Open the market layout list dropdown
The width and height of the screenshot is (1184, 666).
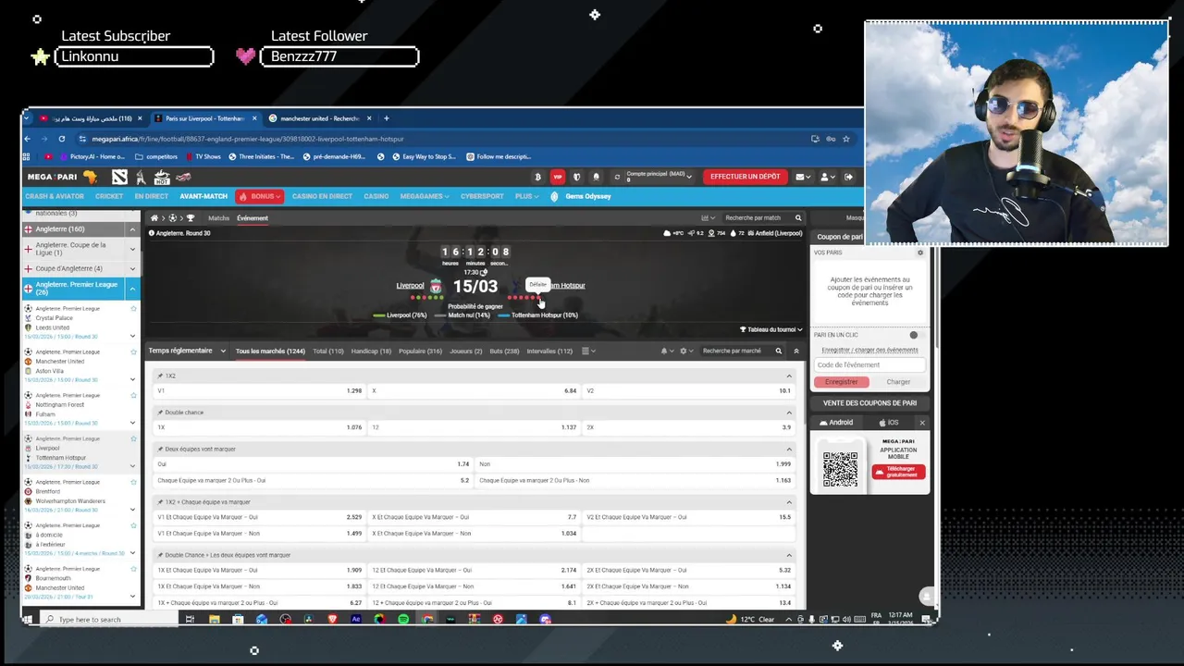click(x=588, y=351)
